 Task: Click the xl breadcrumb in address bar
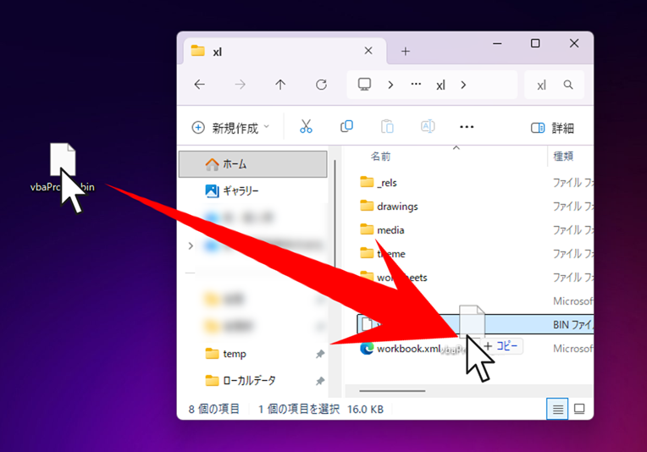pos(440,85)
